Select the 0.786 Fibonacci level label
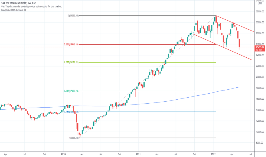The height and width of the screenshot is (157, 266). coord(71,112)
